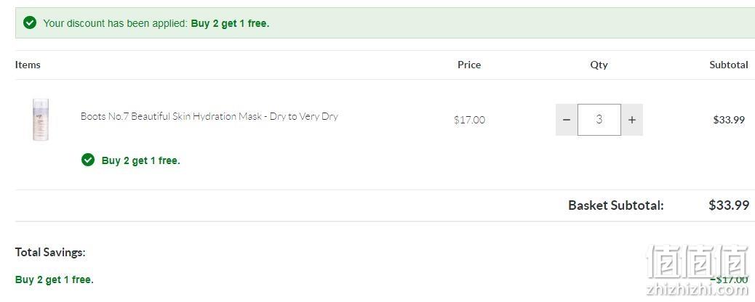This screenshot has width=755, height=302.
Task: Click the green checkmark beside product promo
Action: coord(87,160)
